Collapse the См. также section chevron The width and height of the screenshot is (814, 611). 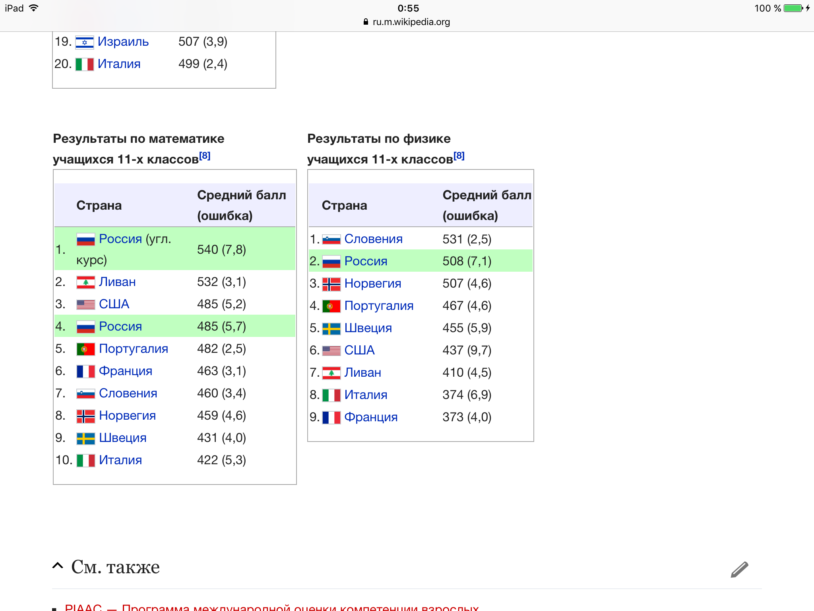(58, 565)
